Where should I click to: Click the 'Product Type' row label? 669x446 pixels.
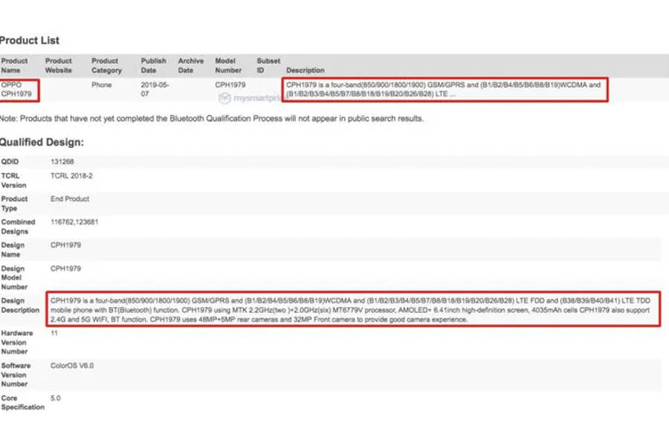point(14,204)
